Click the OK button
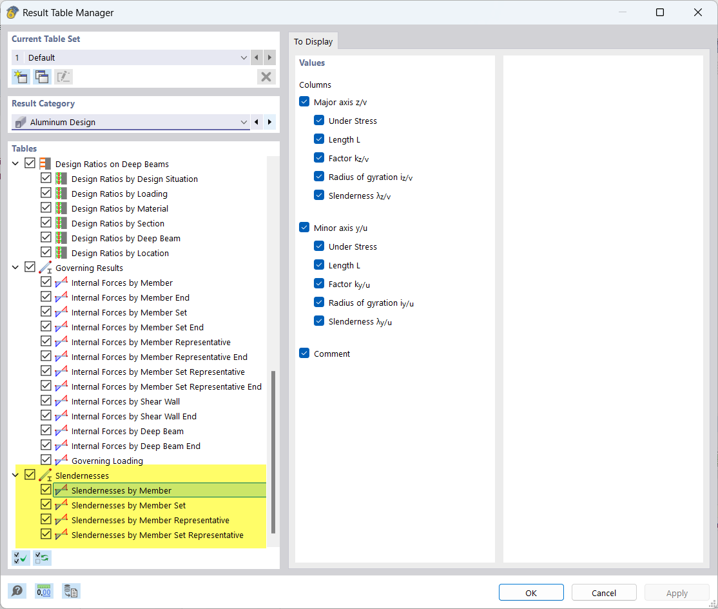Viewport: 718px width, 609px height. [531, 592]
